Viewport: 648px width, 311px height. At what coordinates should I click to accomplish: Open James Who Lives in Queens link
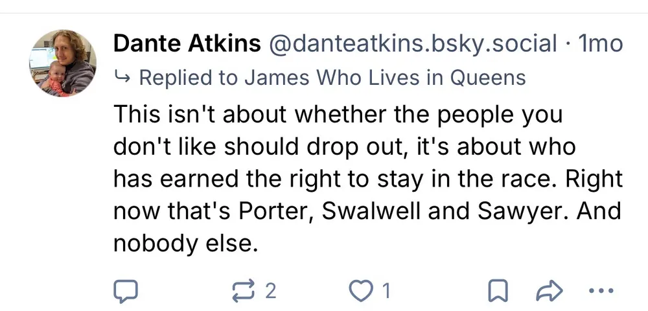tap(385, 78)
